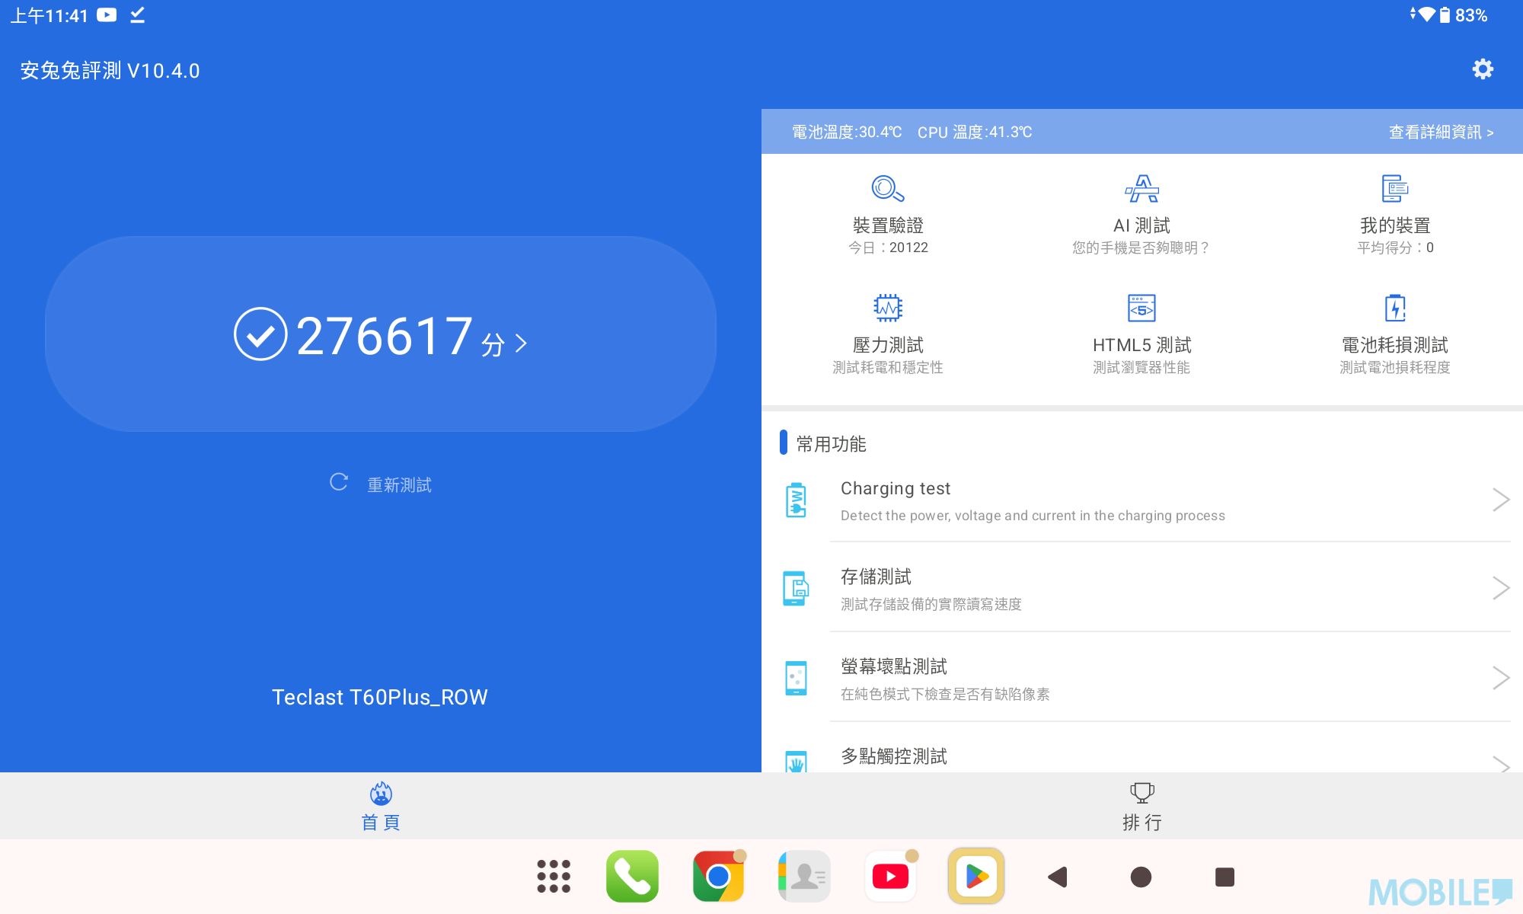Tap the storage test icon
The width and height of the screenshot is (1523, 914).
click(x=796, y=589)
